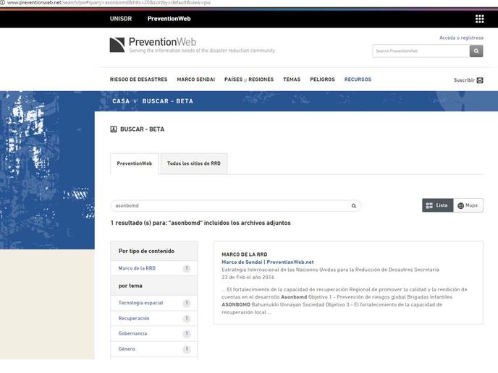The image size is (498, 373).
Task: Open Recursos menu
Action: [x=358, y=80]
